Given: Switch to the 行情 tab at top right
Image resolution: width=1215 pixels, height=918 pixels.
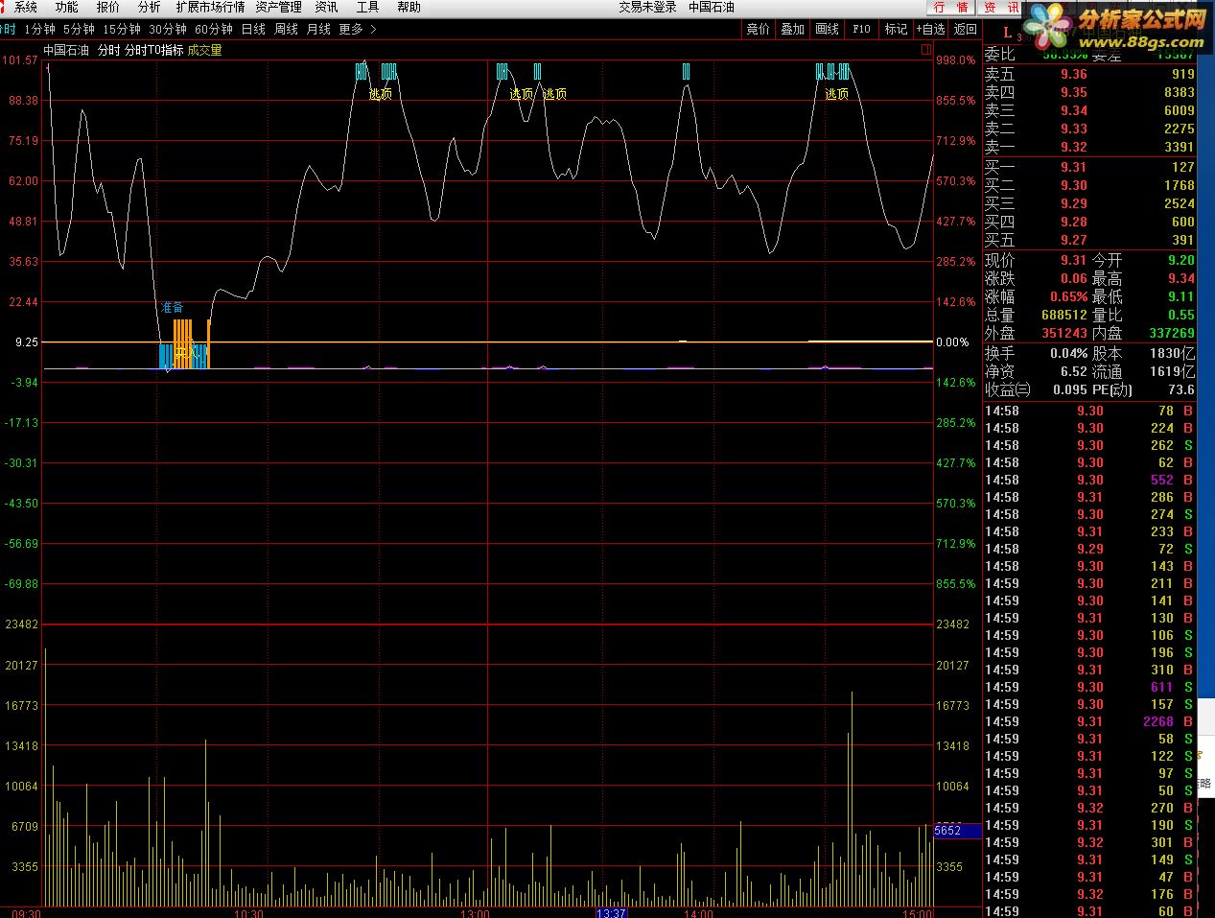Looking at the screenshot, I should point(951,8).
